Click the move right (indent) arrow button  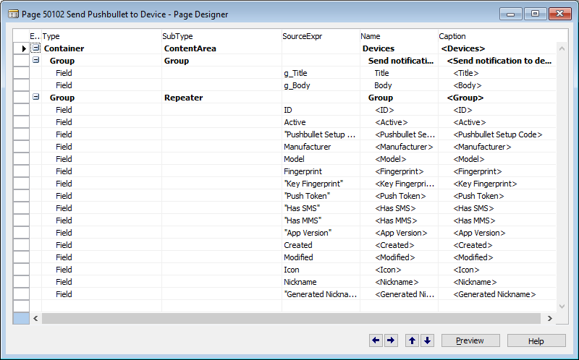coord(391,340)
